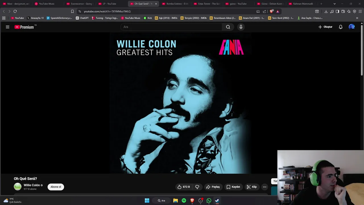Open YouTube notifications bell
Screen dimensions: 364x205
click(x=340, y=27)
